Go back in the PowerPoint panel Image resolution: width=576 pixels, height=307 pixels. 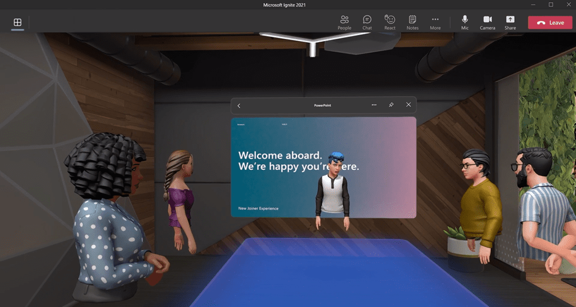(x=239, y=105)
